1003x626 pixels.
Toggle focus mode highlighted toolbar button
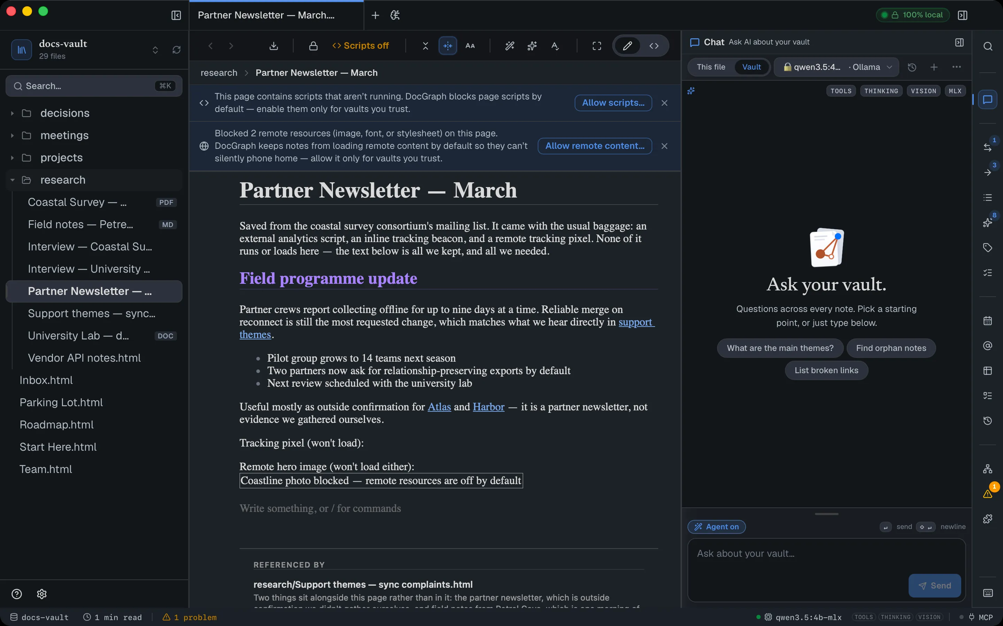point(448,46)
